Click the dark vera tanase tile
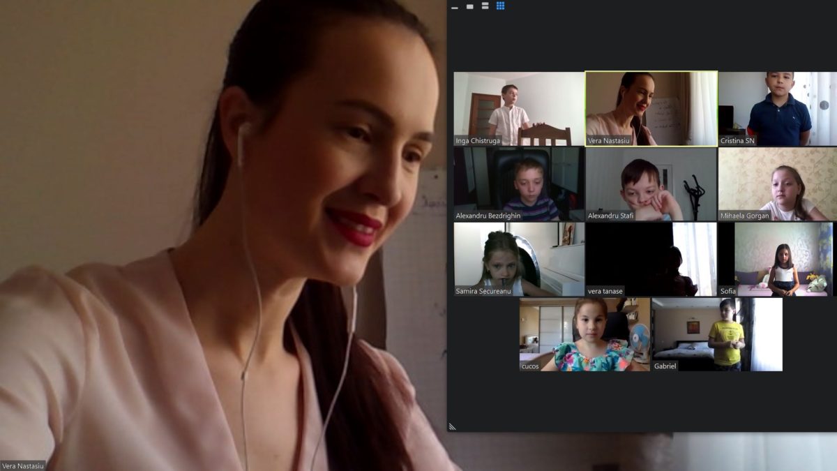 (x=651, y=260)
